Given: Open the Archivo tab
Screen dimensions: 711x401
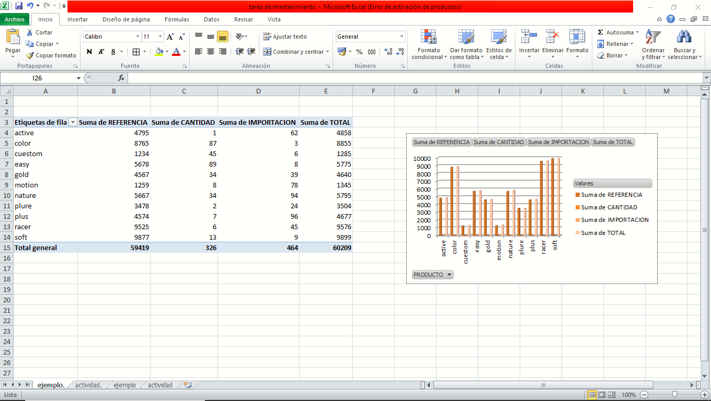Looking at the screenshot, I should click(x=15, y=19).
